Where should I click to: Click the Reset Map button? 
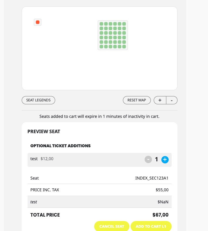137,100
